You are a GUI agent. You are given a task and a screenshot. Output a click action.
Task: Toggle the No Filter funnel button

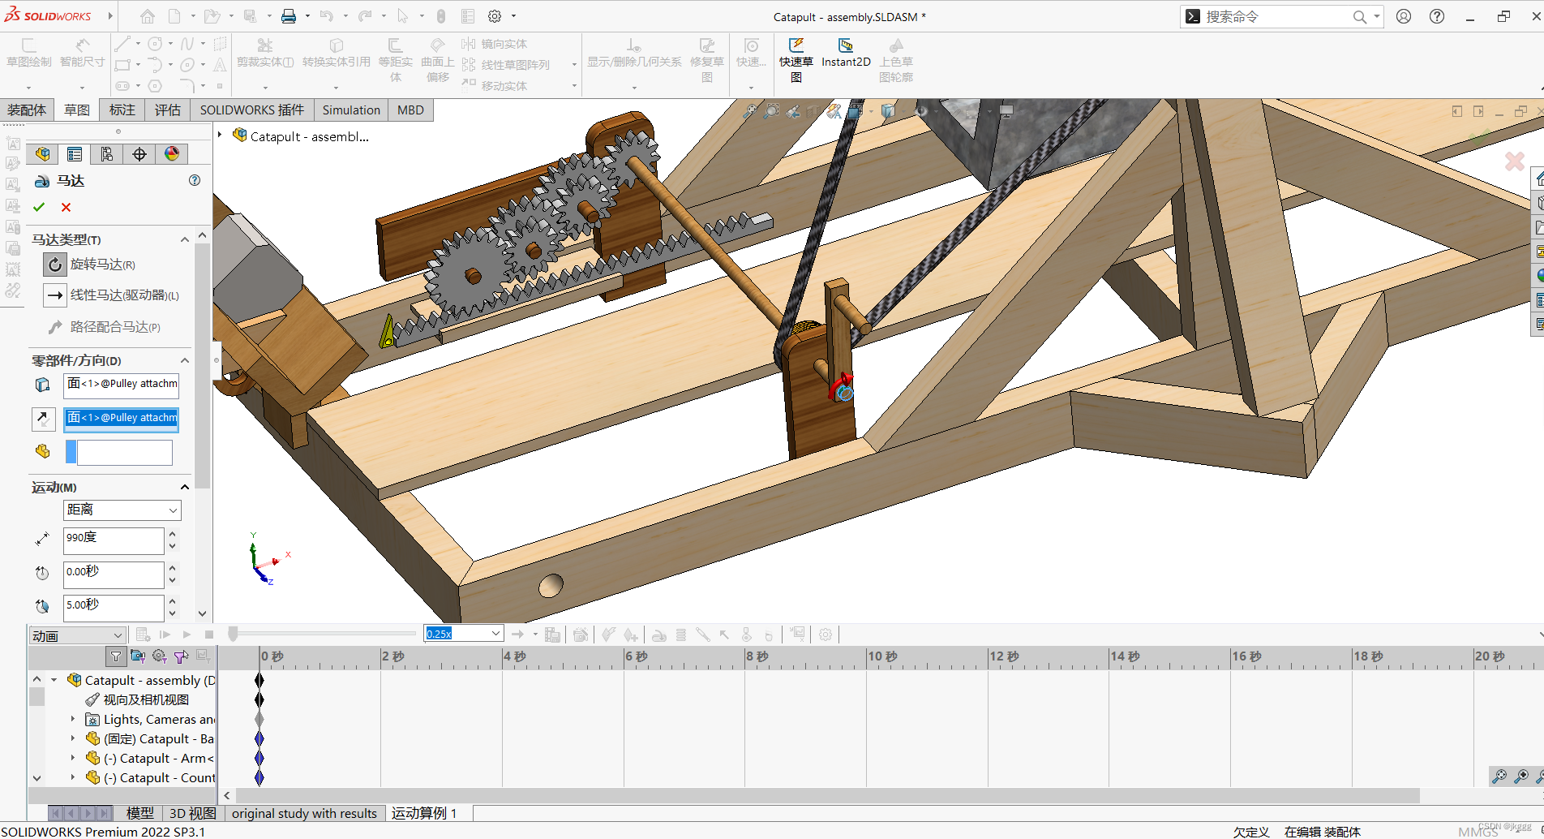(116, 656)
